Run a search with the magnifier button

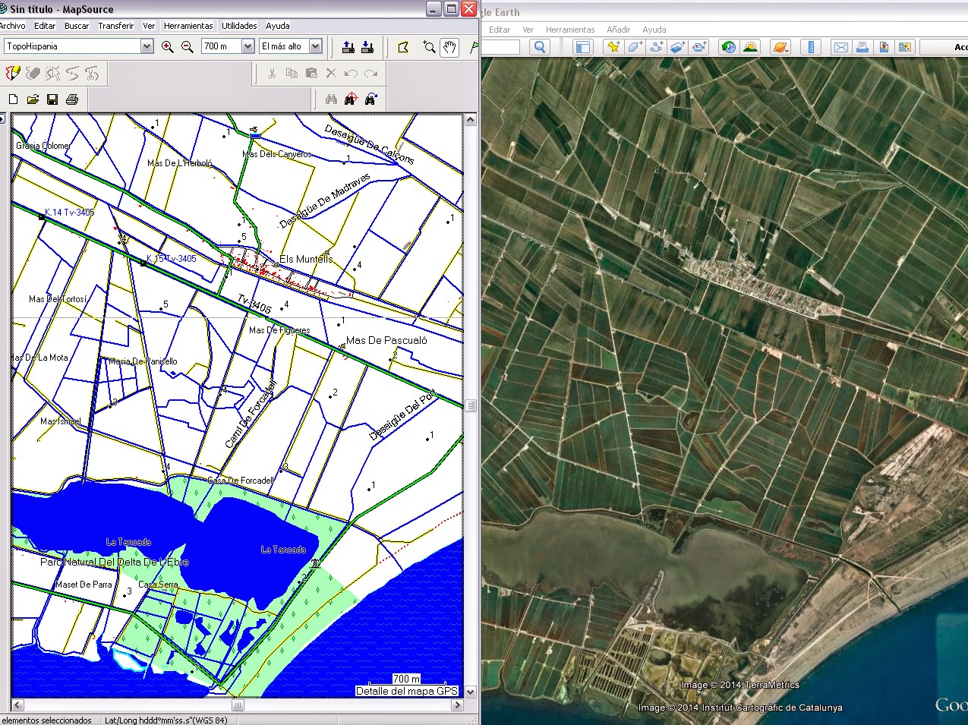(x=539, y=46)
